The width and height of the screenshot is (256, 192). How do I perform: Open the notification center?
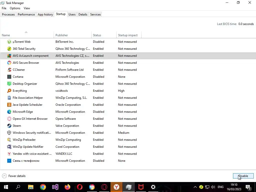pyautogui.click(x=248, y=187)
